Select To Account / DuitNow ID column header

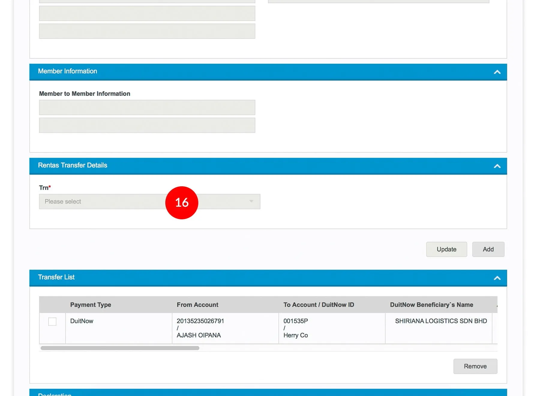[x=319, y=305]
